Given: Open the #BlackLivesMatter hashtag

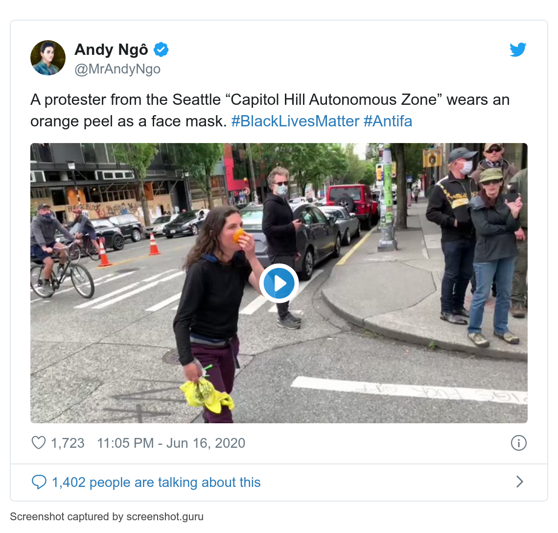Looking at the screenshot, I should tap(295, 121).
